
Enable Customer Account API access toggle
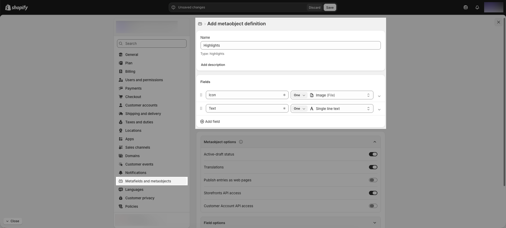[x=373, y=206]
